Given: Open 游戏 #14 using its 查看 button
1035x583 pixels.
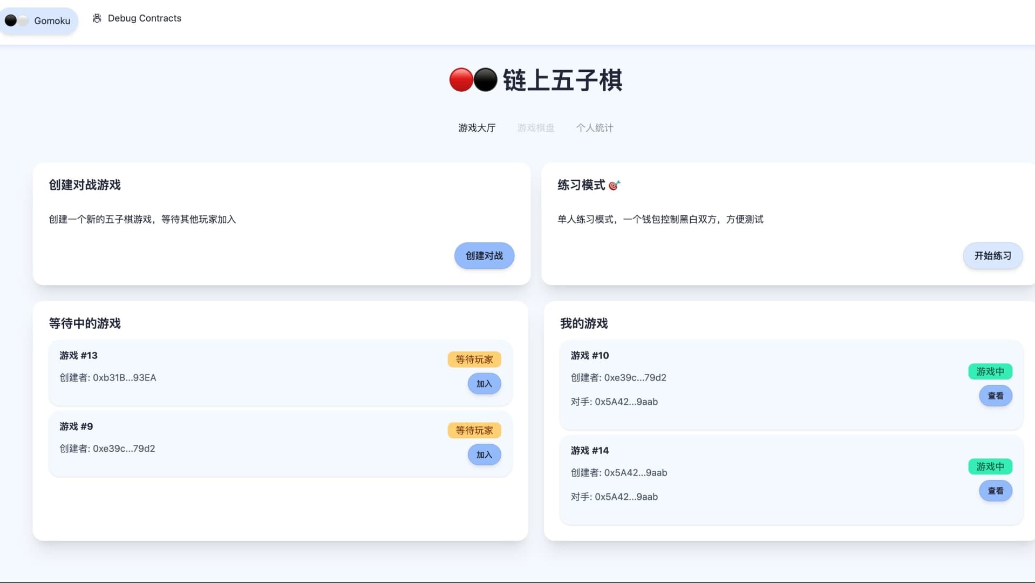Looking at the screenshot, I should click(995, 490).
